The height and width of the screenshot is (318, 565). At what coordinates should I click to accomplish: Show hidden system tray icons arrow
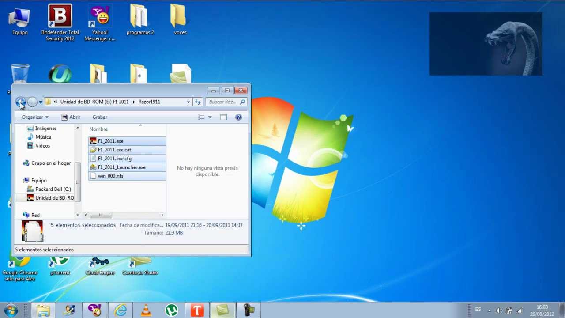click(489, 310)
